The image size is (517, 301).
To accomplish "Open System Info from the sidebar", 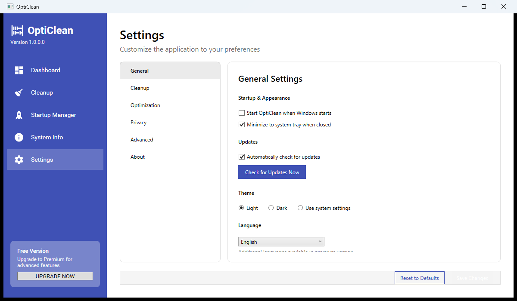I will click(55, 137).
